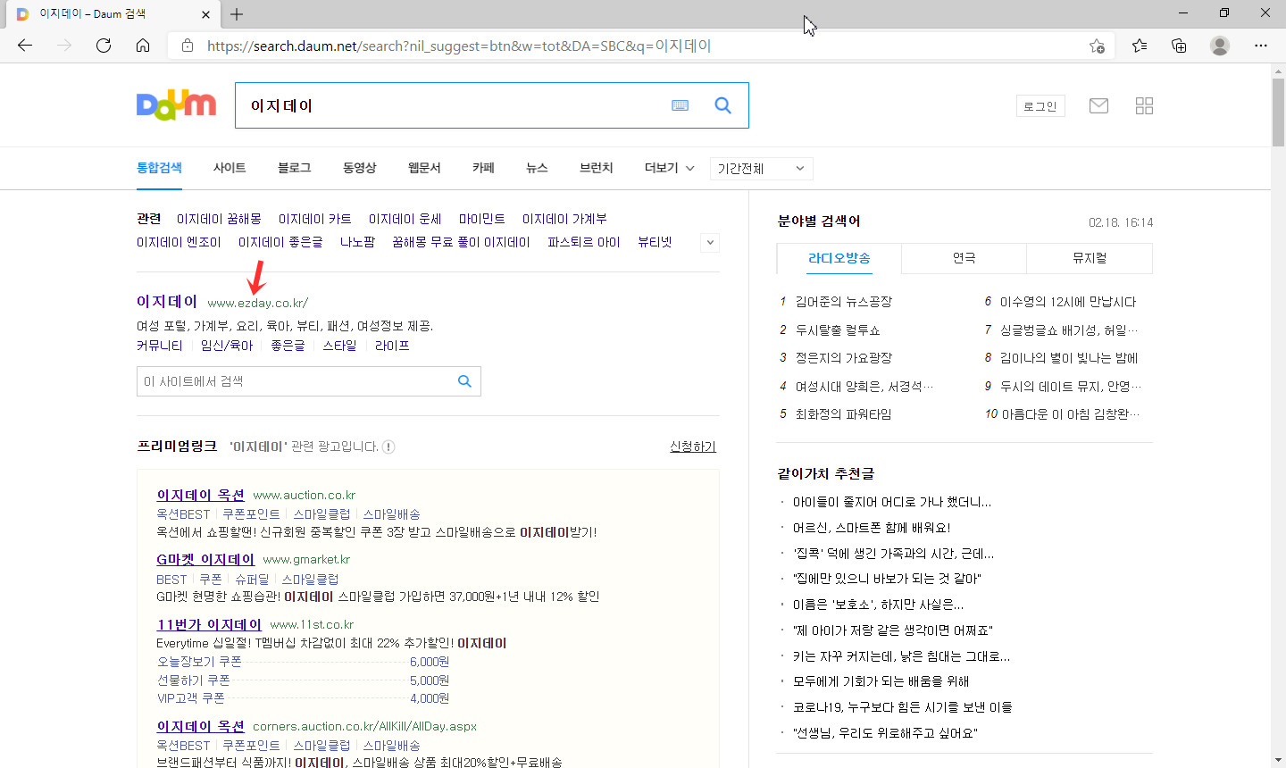1286x768 pixels.
Task: Click the info icon next to 광고입니다
Action: (x=388, y=447)
